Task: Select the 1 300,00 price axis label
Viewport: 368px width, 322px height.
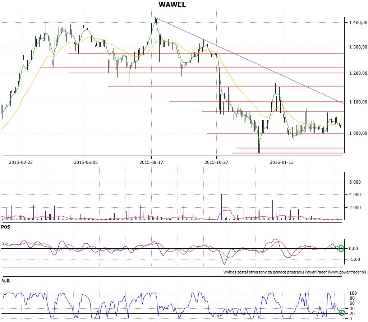Action: pos(358,47)
